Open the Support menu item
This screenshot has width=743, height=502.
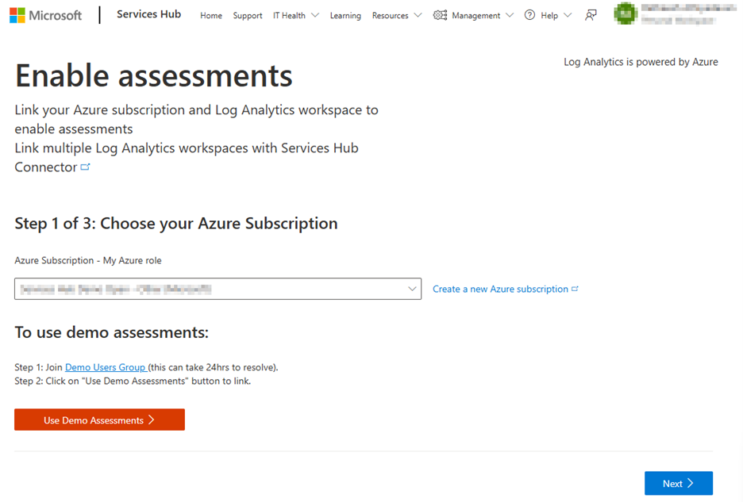[248, 16]
